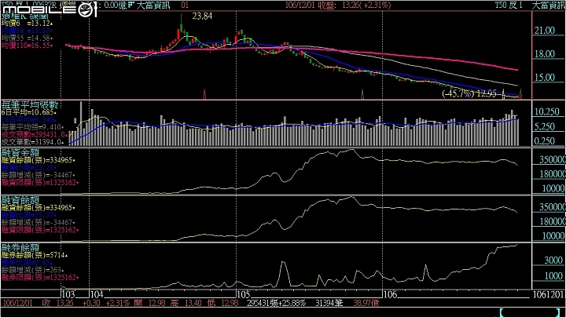Select the 開 12.98 opening price
Screen dimensions: 566x317
150,304
